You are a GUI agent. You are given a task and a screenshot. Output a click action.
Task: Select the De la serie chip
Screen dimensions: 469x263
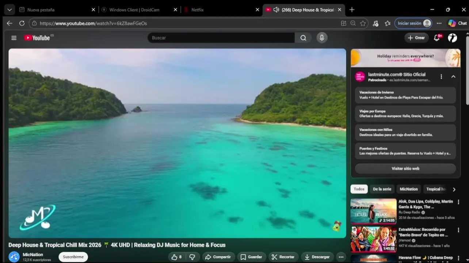click(382, 189)
